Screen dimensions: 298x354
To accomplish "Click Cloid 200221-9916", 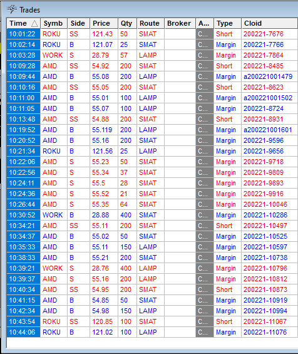I will (x=264, y=194).
